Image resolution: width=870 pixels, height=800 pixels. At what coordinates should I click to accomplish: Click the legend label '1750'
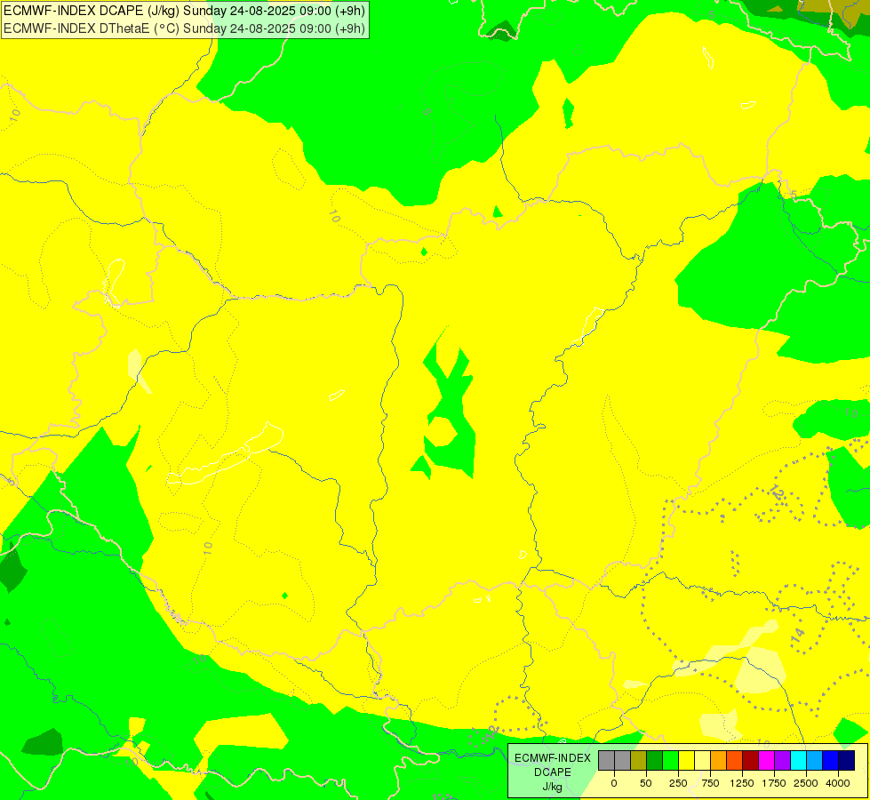point(773,783)
